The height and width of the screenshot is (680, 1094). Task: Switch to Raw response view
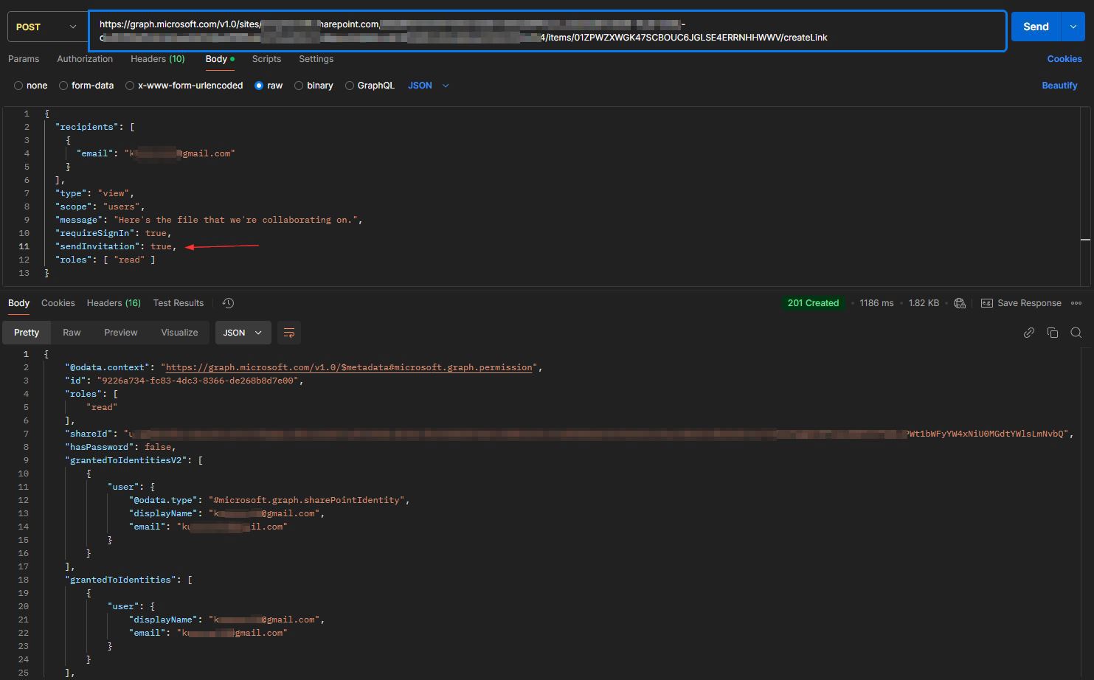tap(72, 333)
